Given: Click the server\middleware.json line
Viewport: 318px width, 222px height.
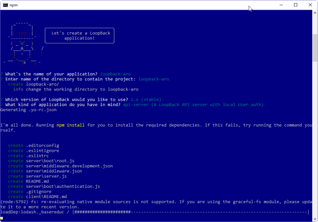Looking at the screenshot, I should point(45,171).
